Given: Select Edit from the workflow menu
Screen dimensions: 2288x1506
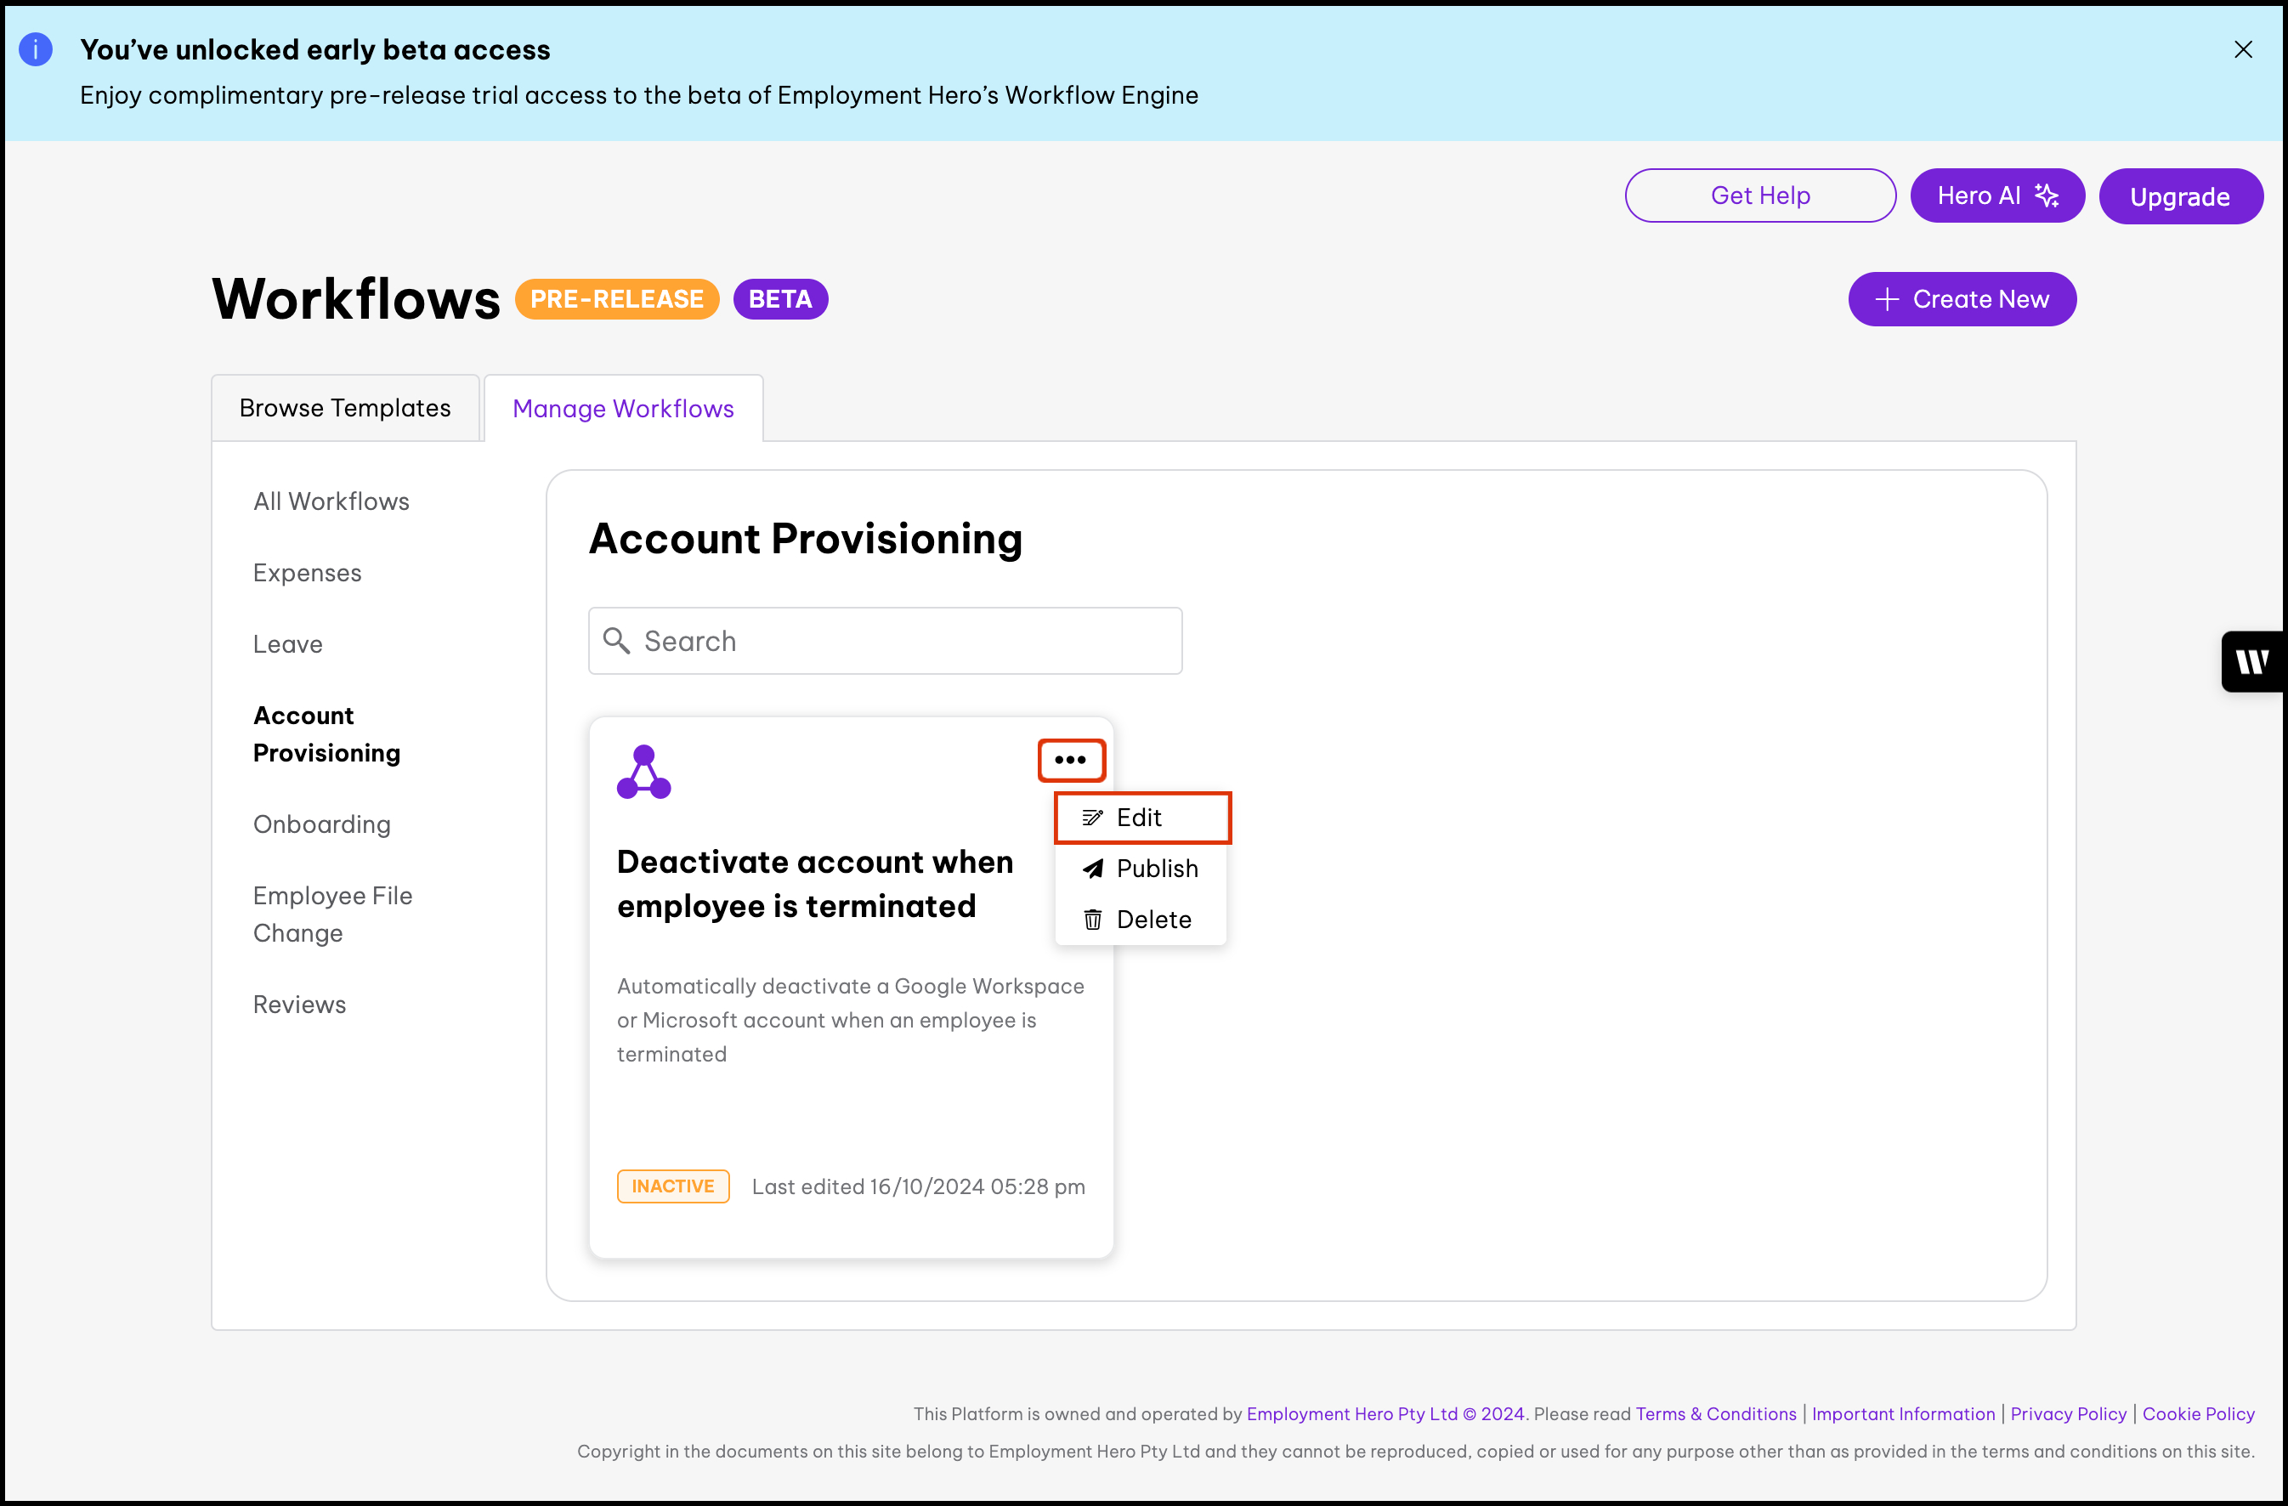Looking at the screenshot, I should click(x=1140, y=818).
